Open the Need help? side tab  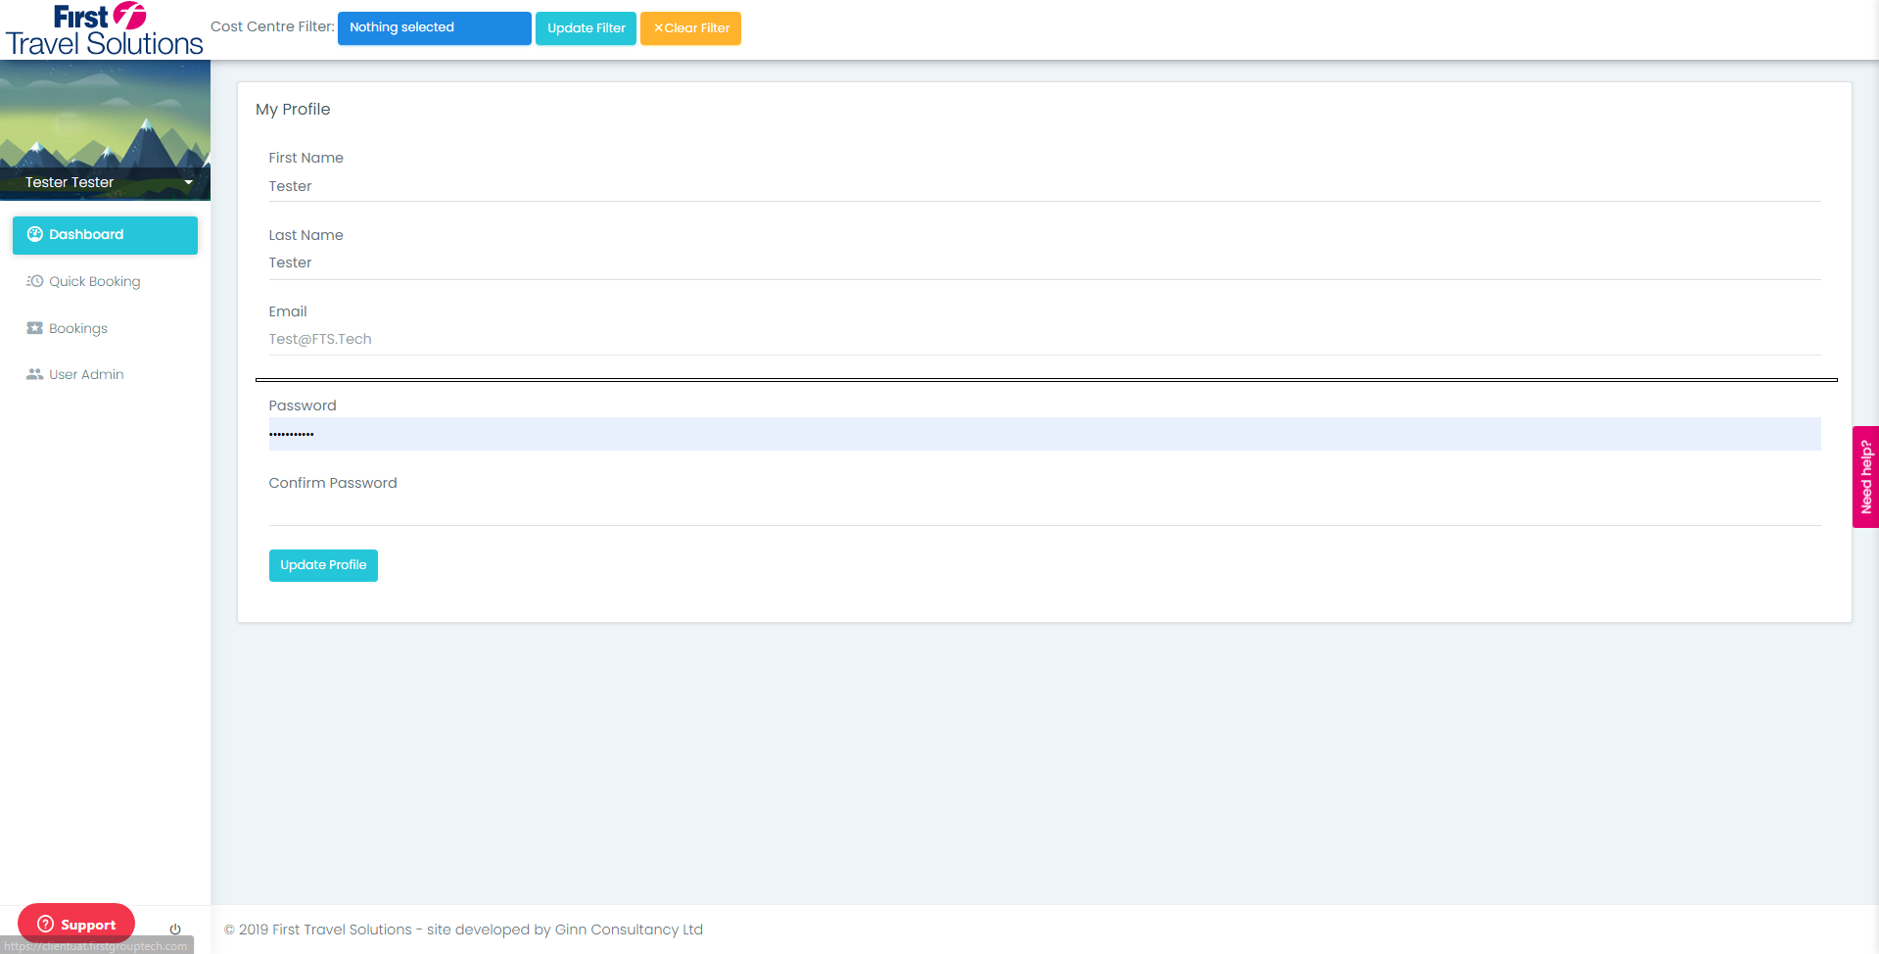tap(1865, 477)
